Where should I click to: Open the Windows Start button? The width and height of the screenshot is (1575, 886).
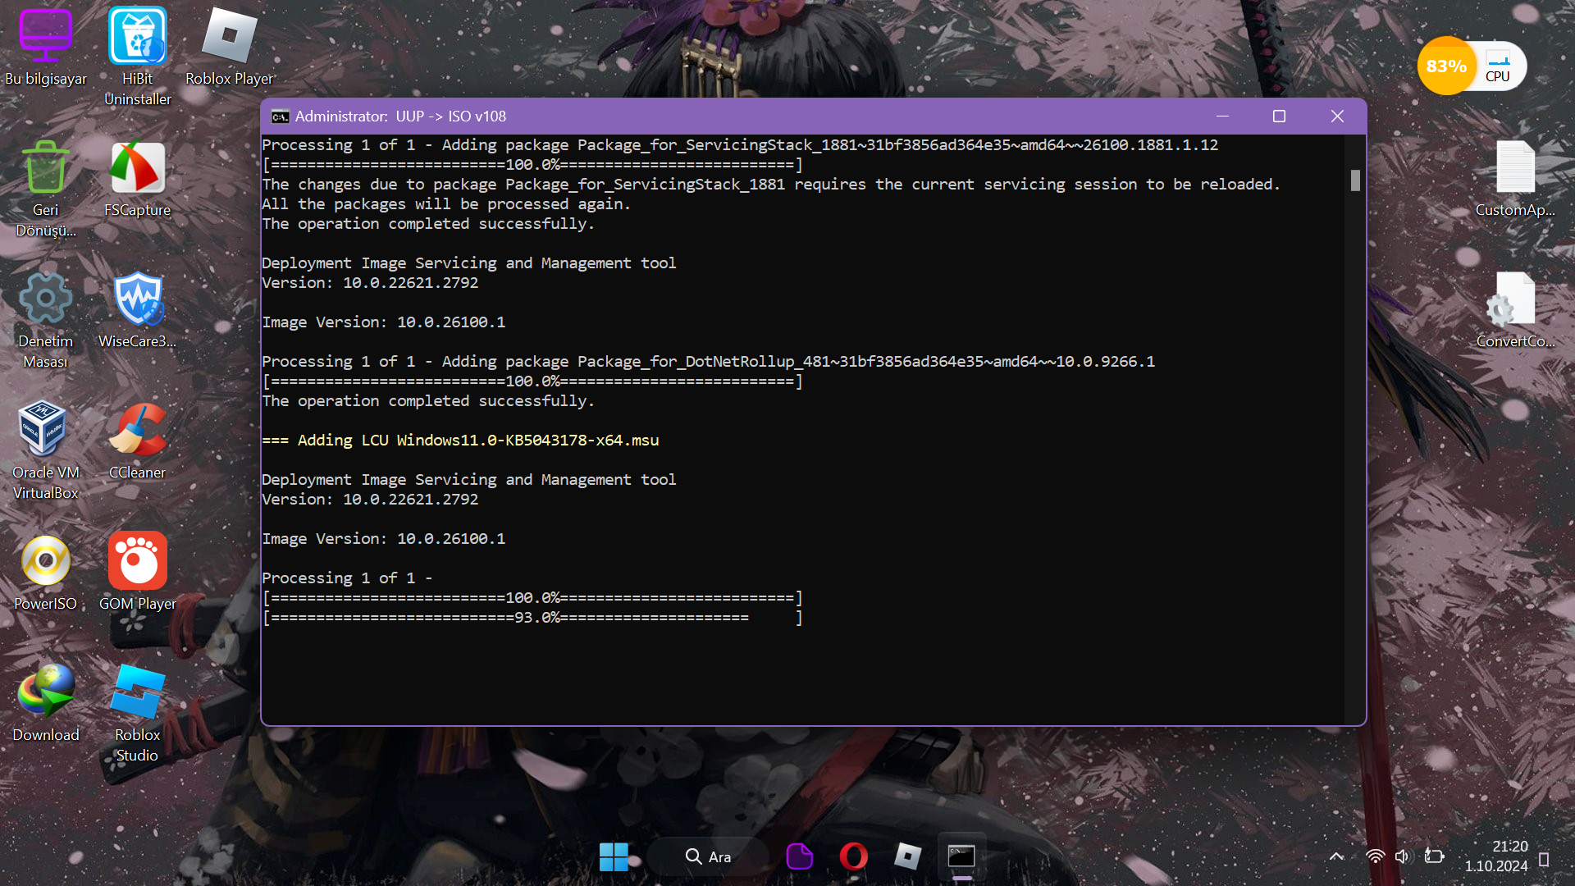click(614, 856)
